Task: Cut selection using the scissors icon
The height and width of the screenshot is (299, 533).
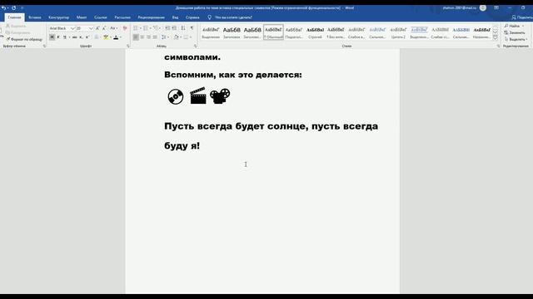Action: [8, 26]
